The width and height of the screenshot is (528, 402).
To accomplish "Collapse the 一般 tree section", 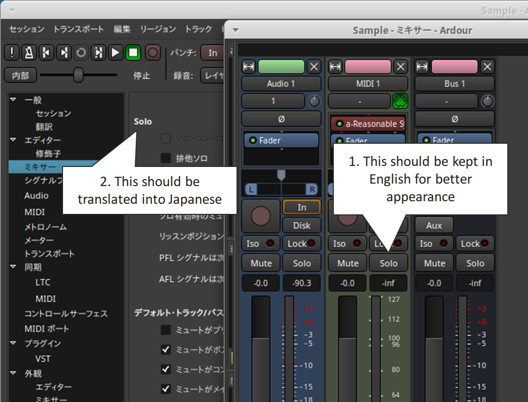I will click(13, 100).
